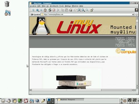Image resolution: width=139 pixels, height=104 pixels.
Task: Click the logout power icon in panel
Action: pyautogui.click(x=121, y=102)
